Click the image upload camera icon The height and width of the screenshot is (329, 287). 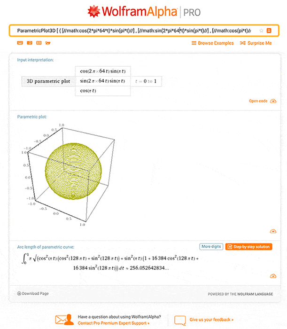(30, 43)
